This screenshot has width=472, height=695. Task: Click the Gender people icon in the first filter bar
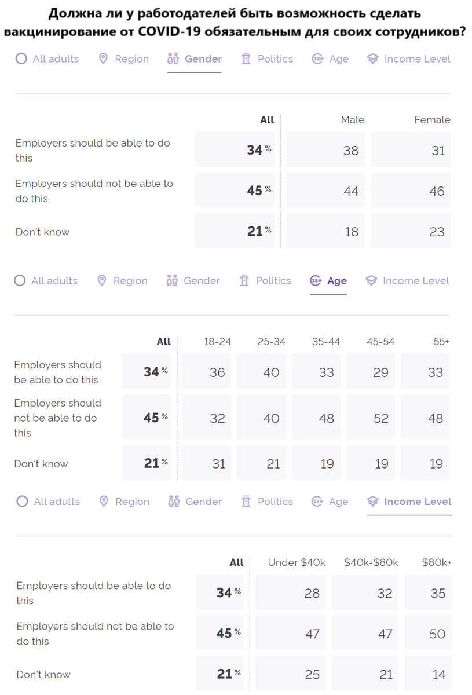click(x=172, y=58)
